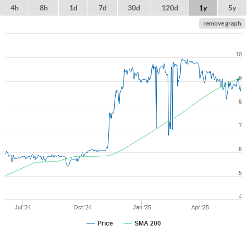
Task: Click the 7 value axis label
Action: pyautogui.click(x=240, y=126)
